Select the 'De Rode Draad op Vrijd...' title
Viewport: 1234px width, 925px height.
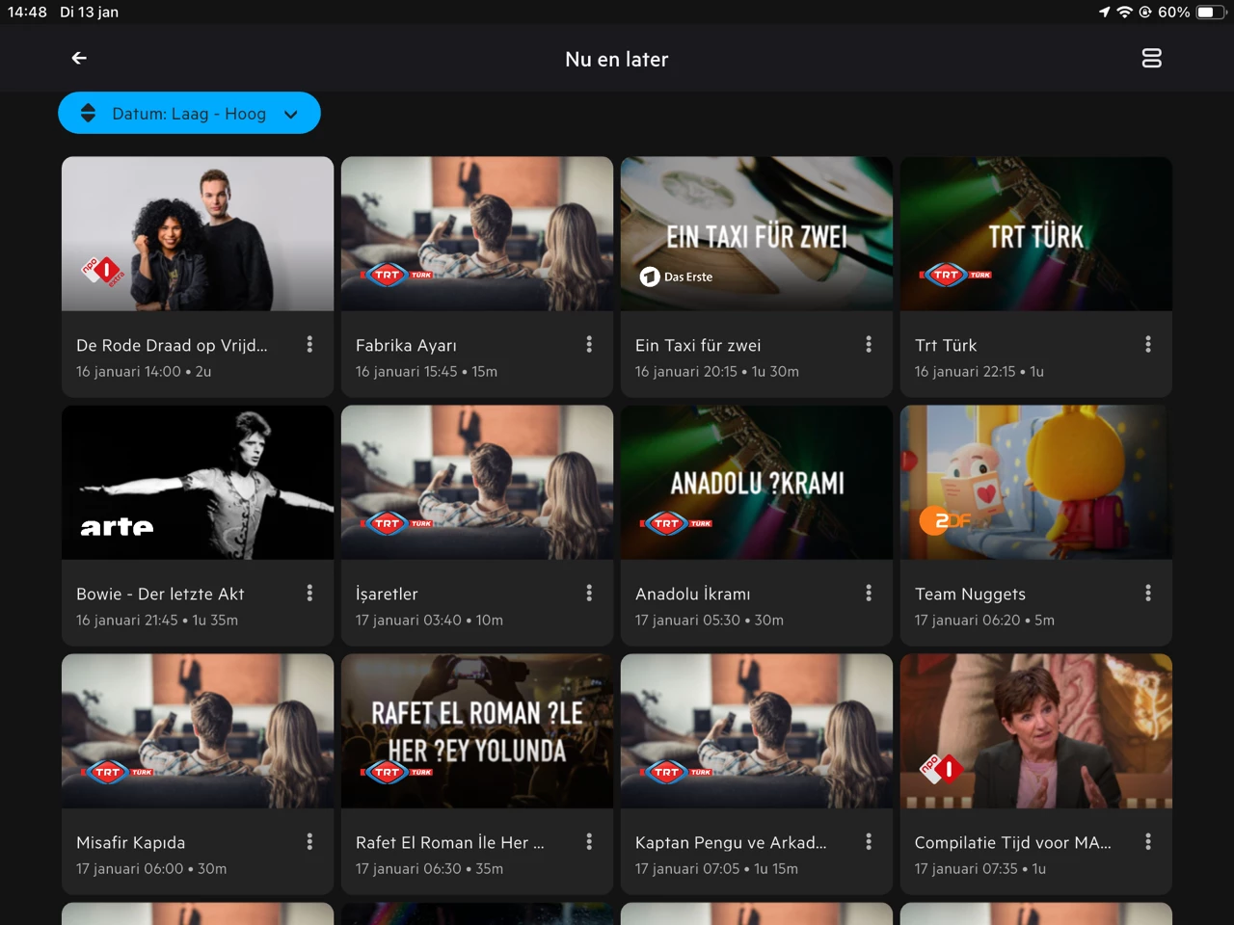(172, 345)
